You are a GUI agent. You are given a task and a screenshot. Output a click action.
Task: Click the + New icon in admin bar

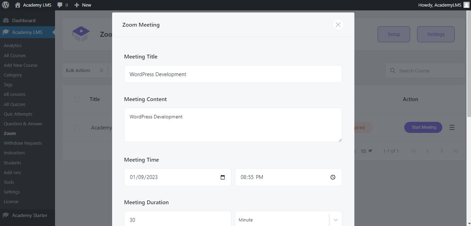pyautogui.click(x=77, y=5)
